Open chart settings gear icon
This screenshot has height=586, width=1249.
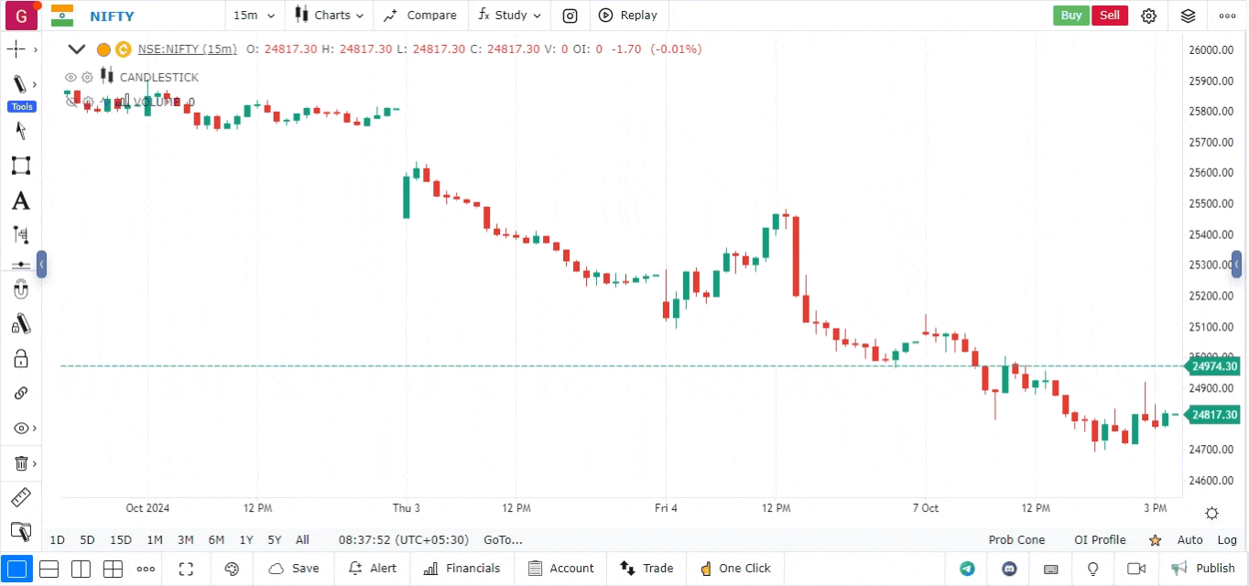(1149, 16)
